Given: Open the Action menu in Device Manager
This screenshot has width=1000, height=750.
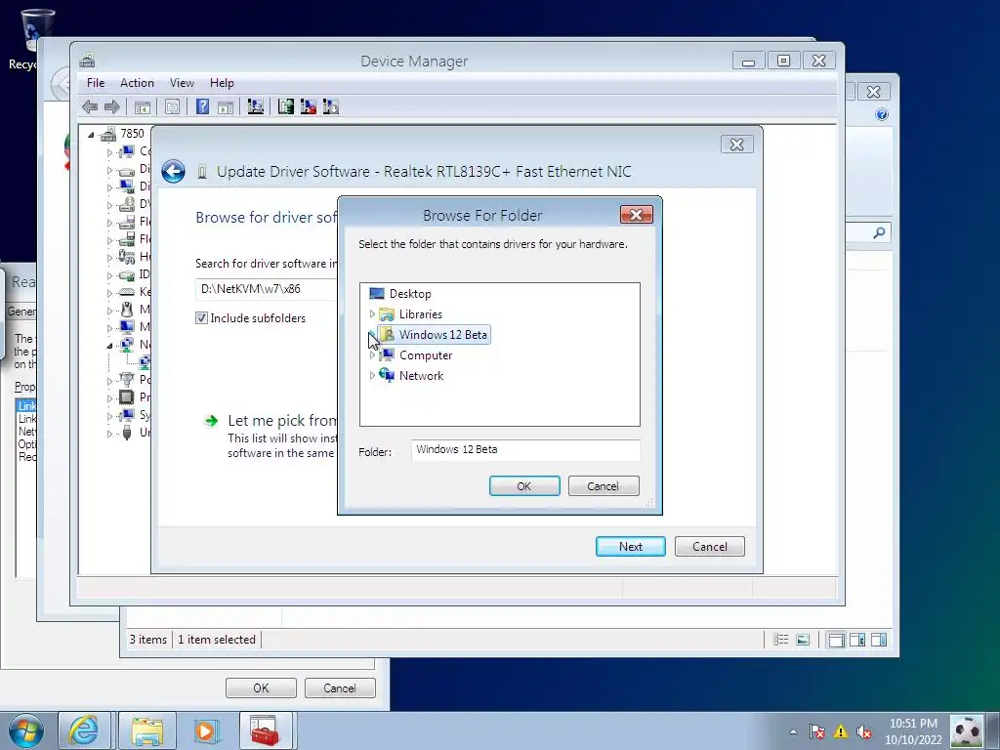Looking at the screenshot, I should 137,83.
